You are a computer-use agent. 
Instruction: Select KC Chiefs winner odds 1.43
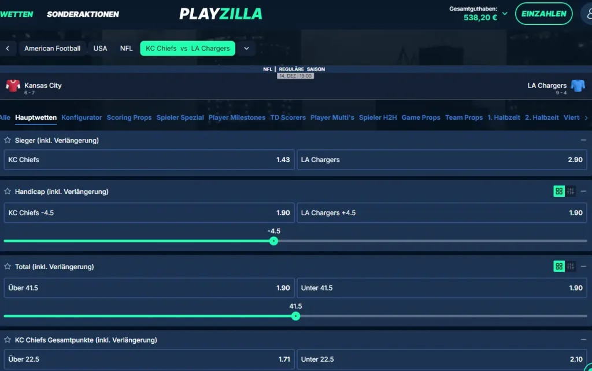click(x=148, y=160)
